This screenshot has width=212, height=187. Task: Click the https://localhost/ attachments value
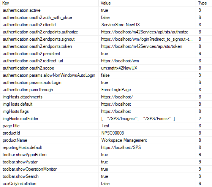(x=117, y=97)
